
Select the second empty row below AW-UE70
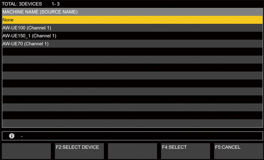[132, 59]
